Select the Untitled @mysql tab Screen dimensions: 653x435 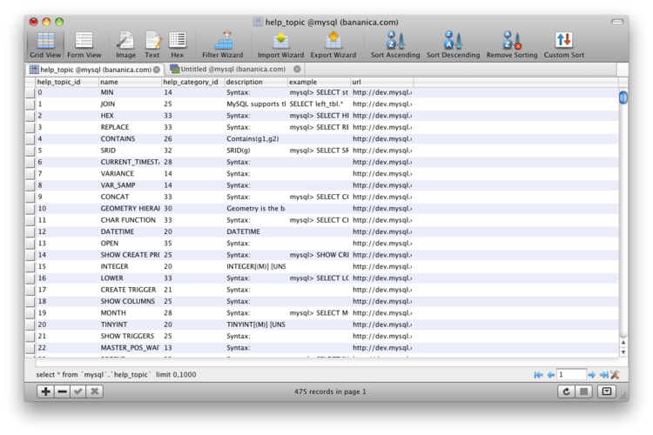[x=233, y=69]
